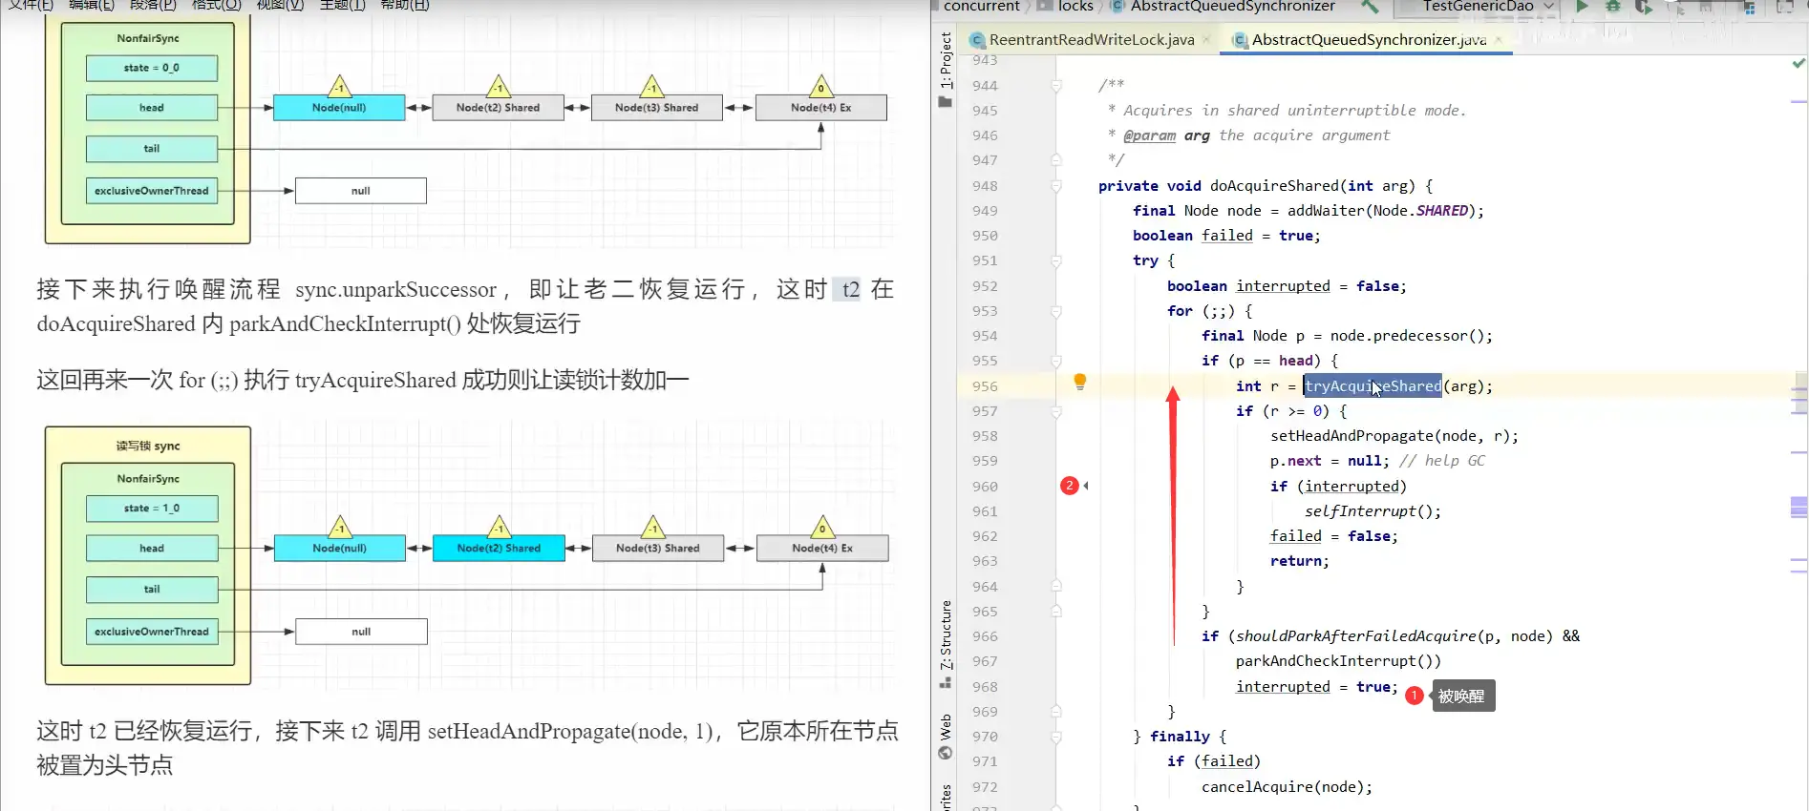Image resolution: width=1809 pixels, height=811 pixels.
Task: Close the AbstractQueuedSynchronizer.java tab
Action: (x=1499, y=39)
